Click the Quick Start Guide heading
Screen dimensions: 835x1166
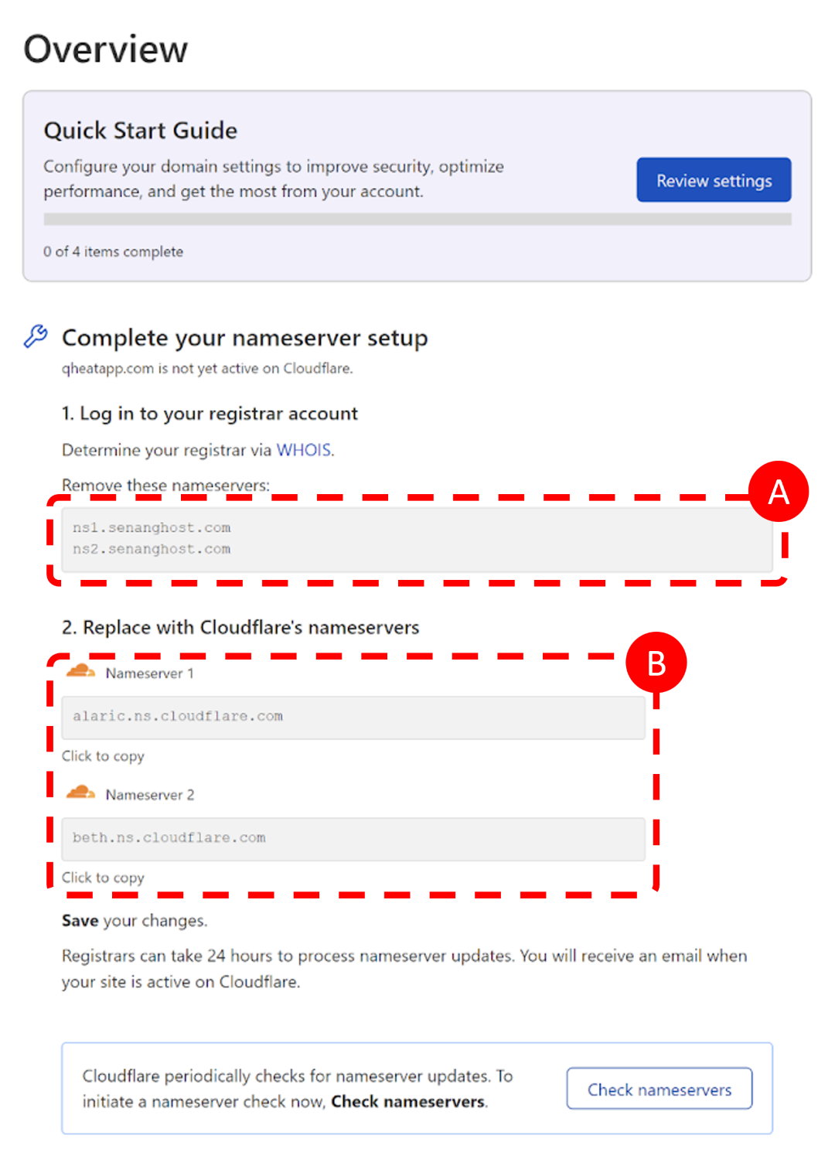click(141, 131)
